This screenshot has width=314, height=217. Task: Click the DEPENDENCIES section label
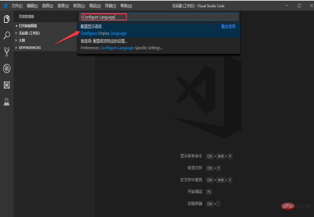pos(30,48)
